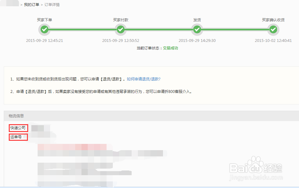Click the first progress step circle
The width and height of the screenshot is (299, 188).
pyautogui.click(x=44, y=29)
